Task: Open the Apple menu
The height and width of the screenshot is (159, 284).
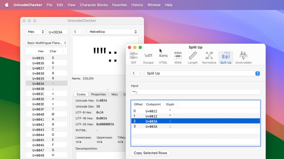Action: pyautogui.click(x=7, y=5)
